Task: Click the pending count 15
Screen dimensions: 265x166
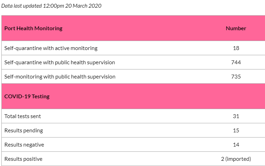Action: coord(236,131)
